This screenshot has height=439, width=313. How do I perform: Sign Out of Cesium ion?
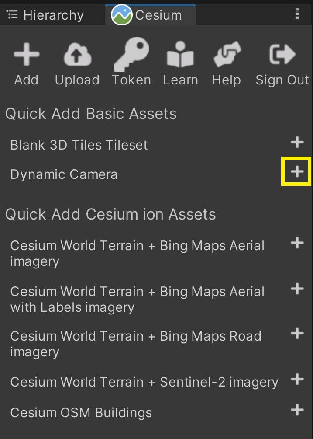pyautogui.click(x=281, y=54)
